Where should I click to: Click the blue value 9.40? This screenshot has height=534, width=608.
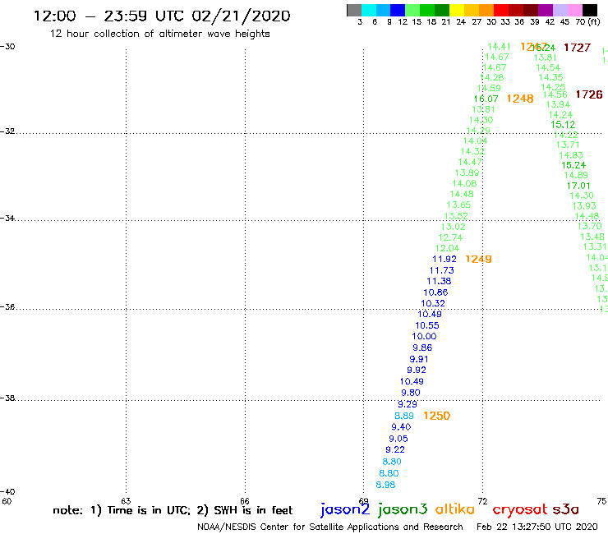[x=401, y=427]
